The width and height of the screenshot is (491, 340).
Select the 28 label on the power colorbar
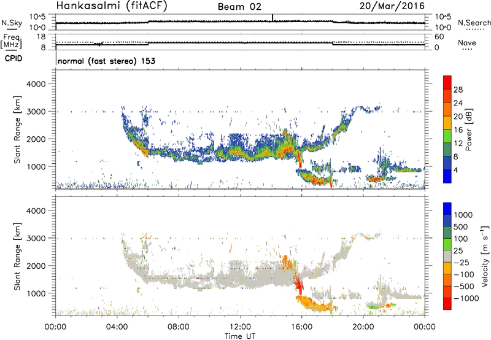click(458, 90)
